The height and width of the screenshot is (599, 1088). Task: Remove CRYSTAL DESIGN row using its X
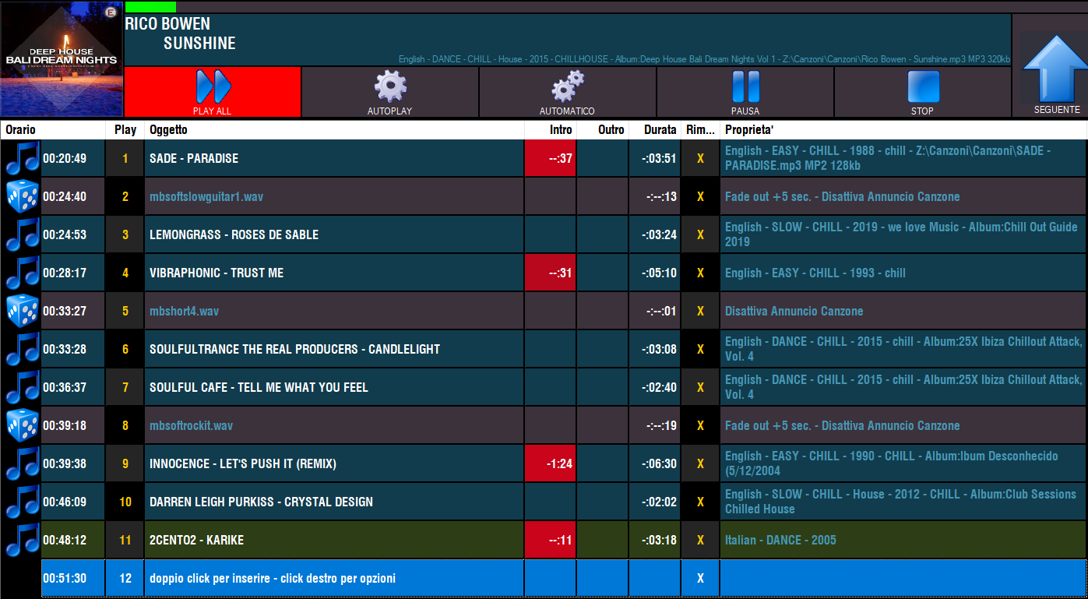700,502
